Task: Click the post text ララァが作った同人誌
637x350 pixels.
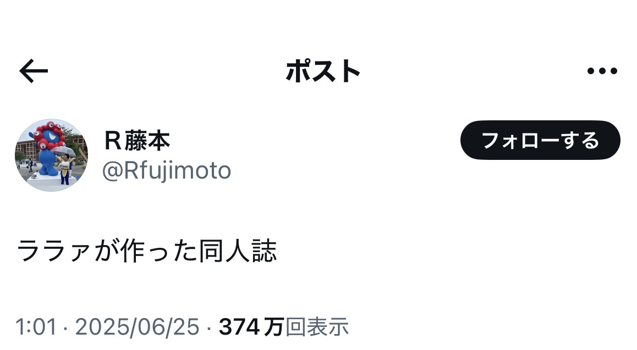Action: 147,251
